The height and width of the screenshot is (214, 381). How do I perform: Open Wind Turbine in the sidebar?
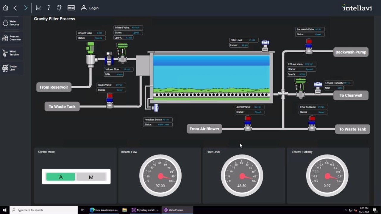point(12,53)
